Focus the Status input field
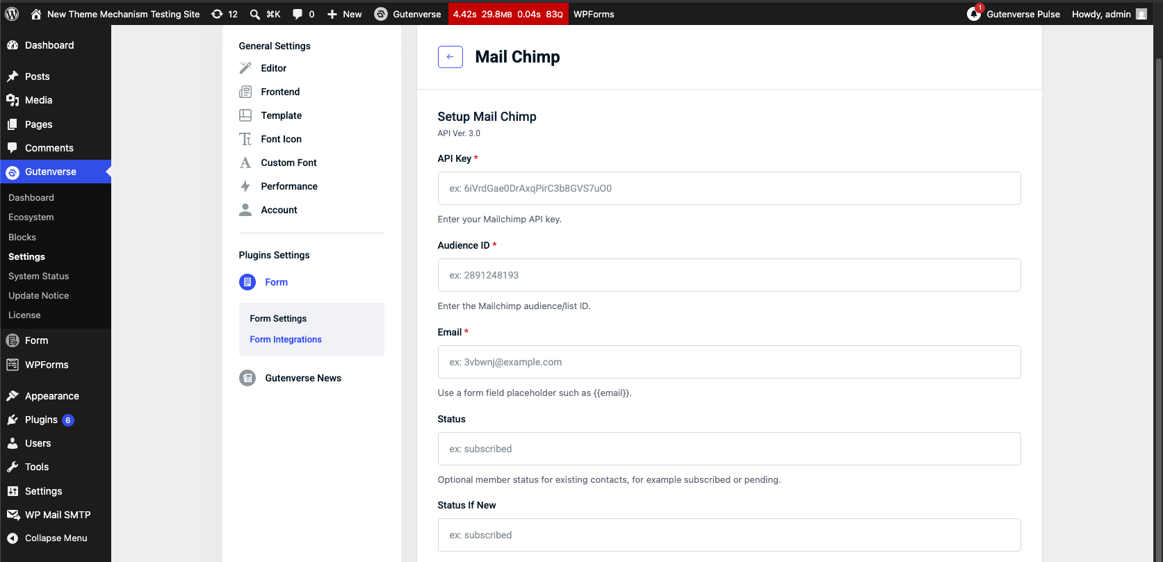1163x562 pixels. click(x=729, y=449)
